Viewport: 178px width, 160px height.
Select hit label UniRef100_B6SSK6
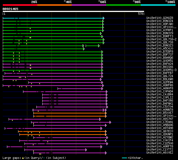160,67
